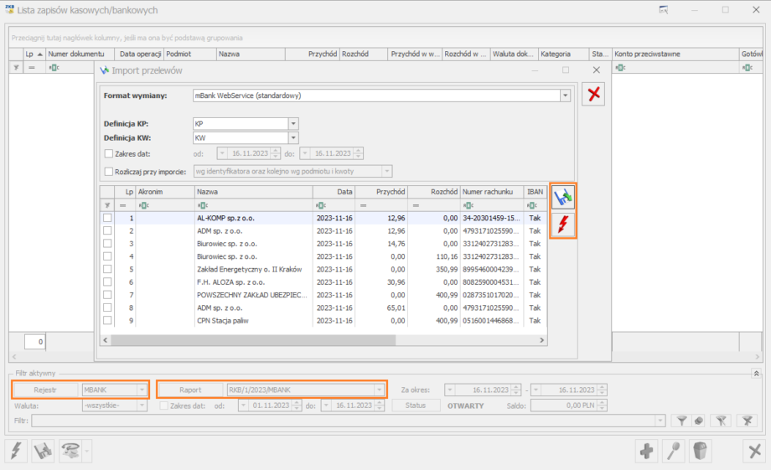Viewport: 771px width, 470px height.
Task: Click the magnifier edit-record icon
Action: [674, 451]
